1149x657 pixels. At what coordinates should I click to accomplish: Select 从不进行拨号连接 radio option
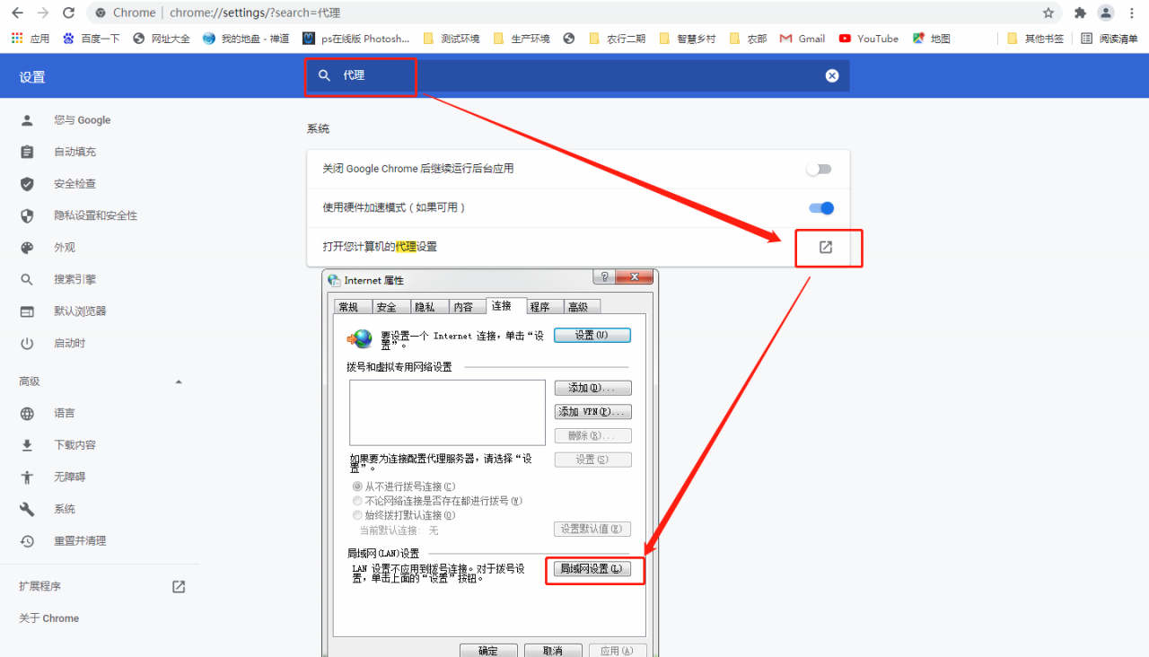point(358,486)
